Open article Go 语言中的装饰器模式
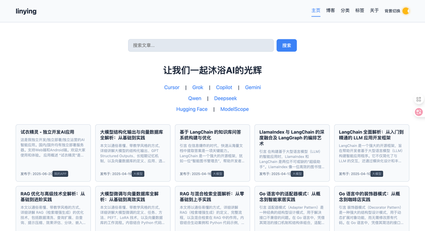Image resolution: width=425 pixels, height=231 pixels. pyautogui.click(x=369, y=196)
